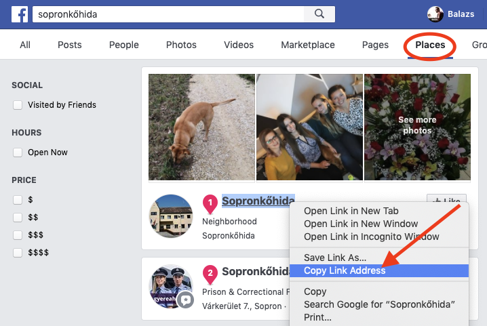Open the prison page profile picture with officers
The image size is (487, 326).
pyautogui.click(x=171, y=287)
